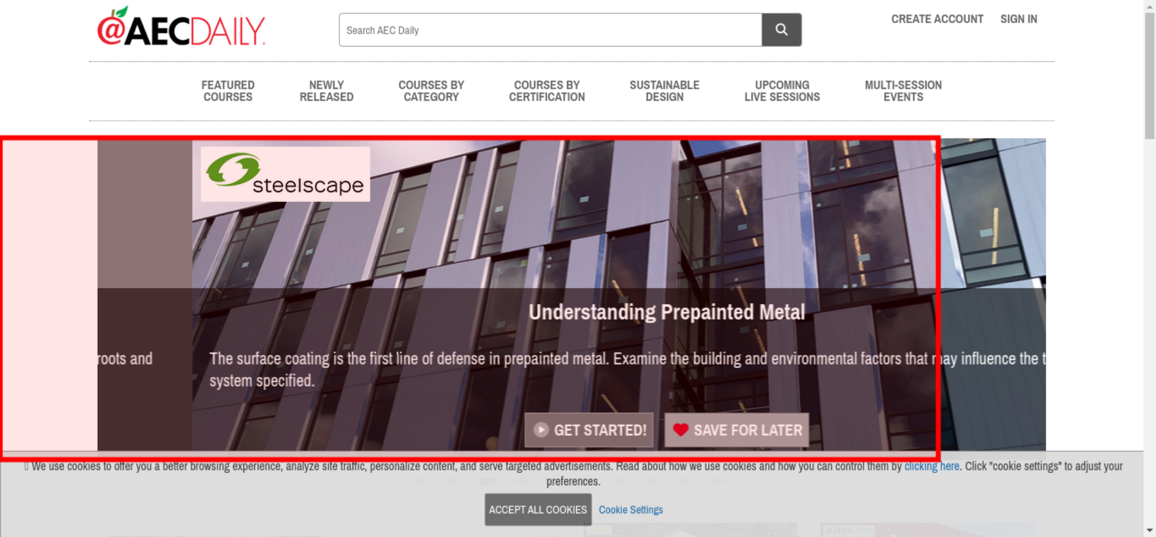Viewport: 1156px width, 537px height.
Task: Expand Courses by Certification
Action: coord(547,91)
